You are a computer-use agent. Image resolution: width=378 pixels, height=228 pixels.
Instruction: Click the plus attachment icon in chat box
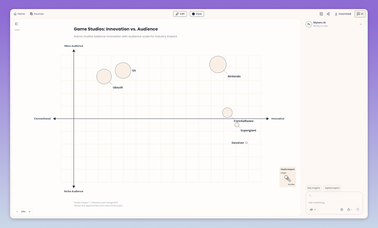click(x=310, y=196)
